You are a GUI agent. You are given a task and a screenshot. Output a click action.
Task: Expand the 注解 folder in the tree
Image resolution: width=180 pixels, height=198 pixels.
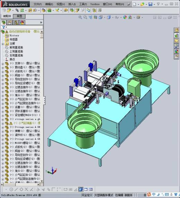click(x=3, y=44)
